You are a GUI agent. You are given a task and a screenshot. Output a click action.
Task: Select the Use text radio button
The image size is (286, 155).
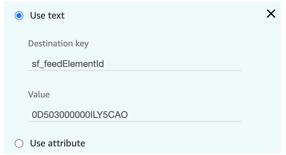click(x=19, y=16)
